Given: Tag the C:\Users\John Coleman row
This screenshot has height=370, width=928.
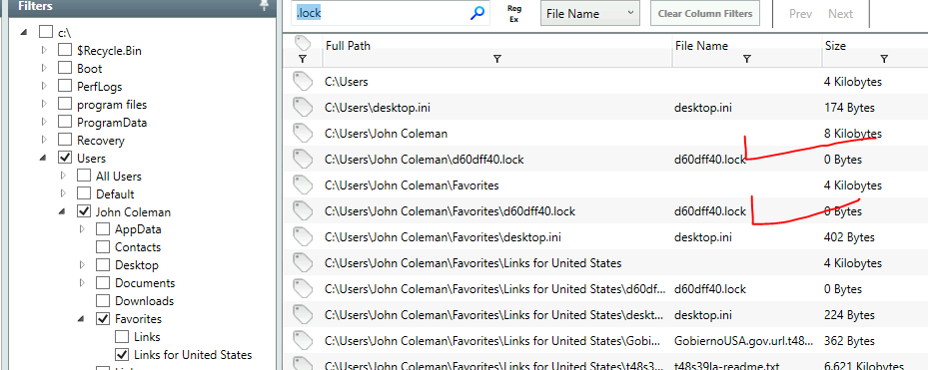Looking at the screenshot, I should coord(303,133).
